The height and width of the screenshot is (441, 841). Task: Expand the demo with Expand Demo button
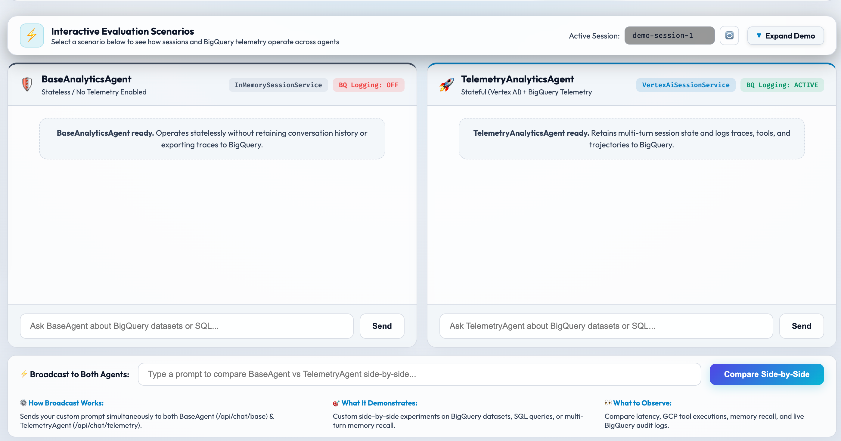click(786, 35)
